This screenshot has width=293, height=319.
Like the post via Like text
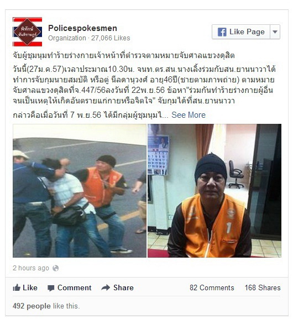coord(30,287)
